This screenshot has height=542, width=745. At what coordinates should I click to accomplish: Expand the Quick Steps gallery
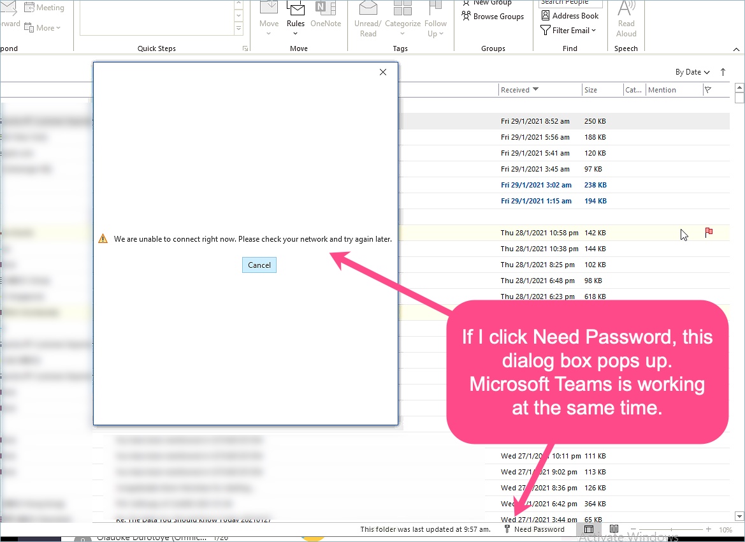(238, 29)
